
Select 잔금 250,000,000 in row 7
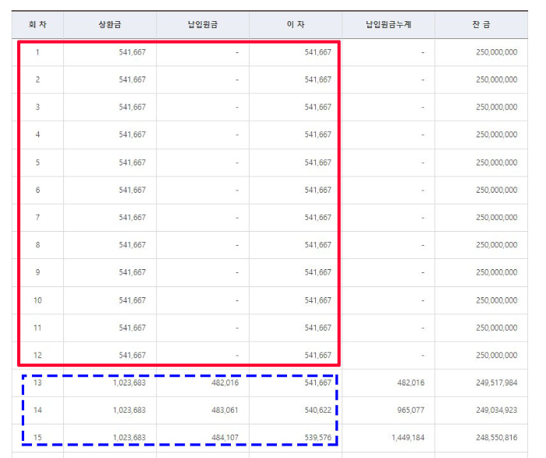[x=497, y=218]
